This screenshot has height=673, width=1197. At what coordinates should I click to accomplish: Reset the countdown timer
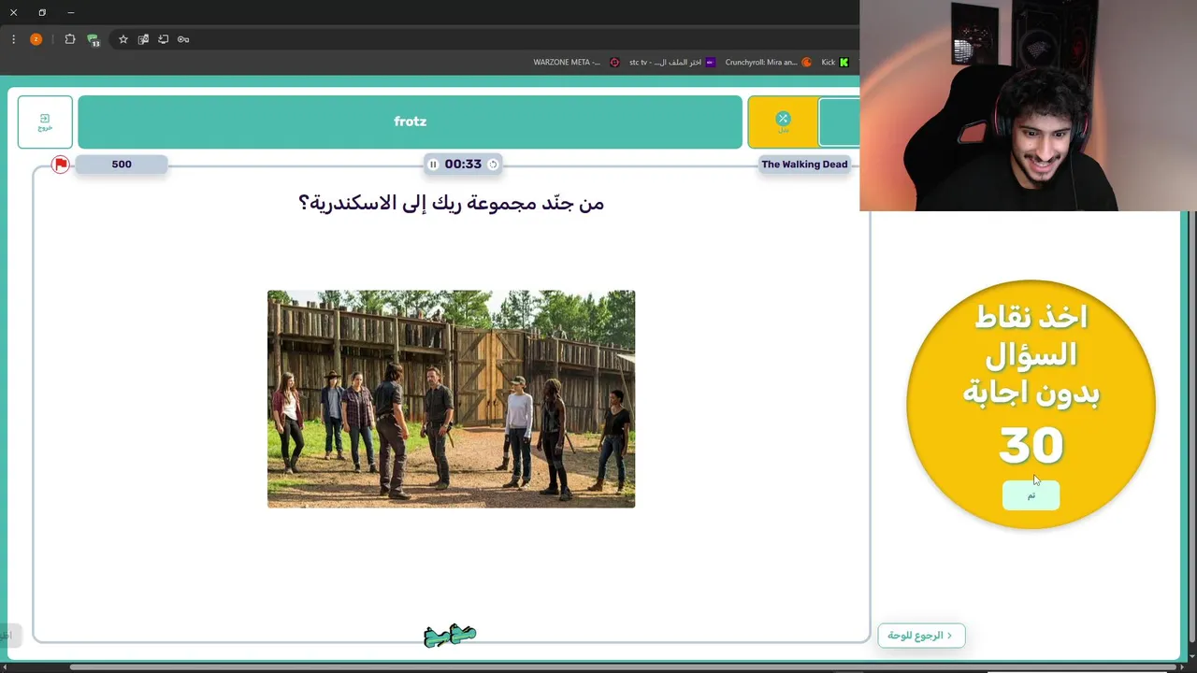(493, 165)
